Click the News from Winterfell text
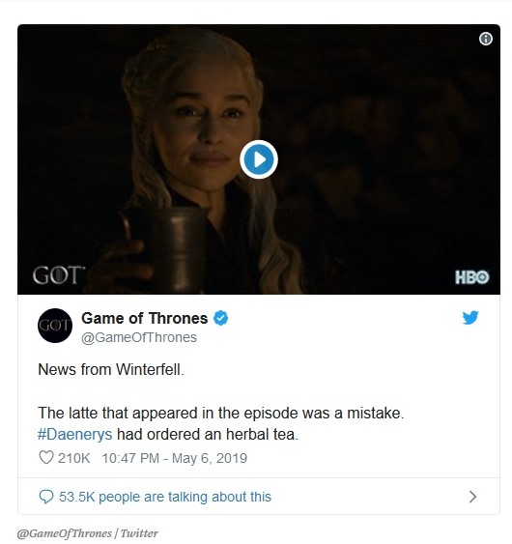Screen dimensions: 512x544 (x=111, y=369)
